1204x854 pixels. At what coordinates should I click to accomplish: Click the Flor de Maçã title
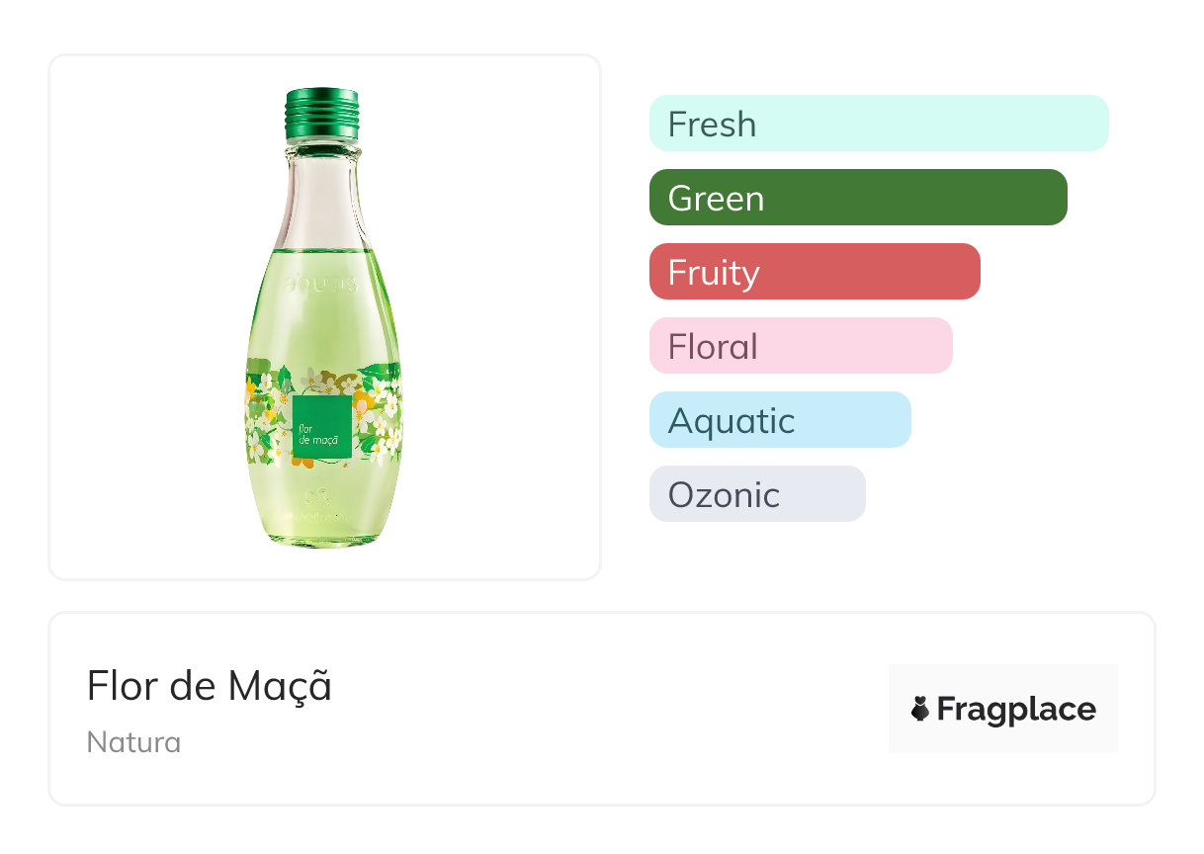tap(209, 686)
